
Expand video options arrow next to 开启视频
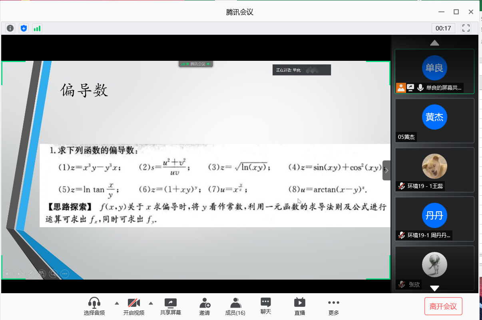(151, 303)
